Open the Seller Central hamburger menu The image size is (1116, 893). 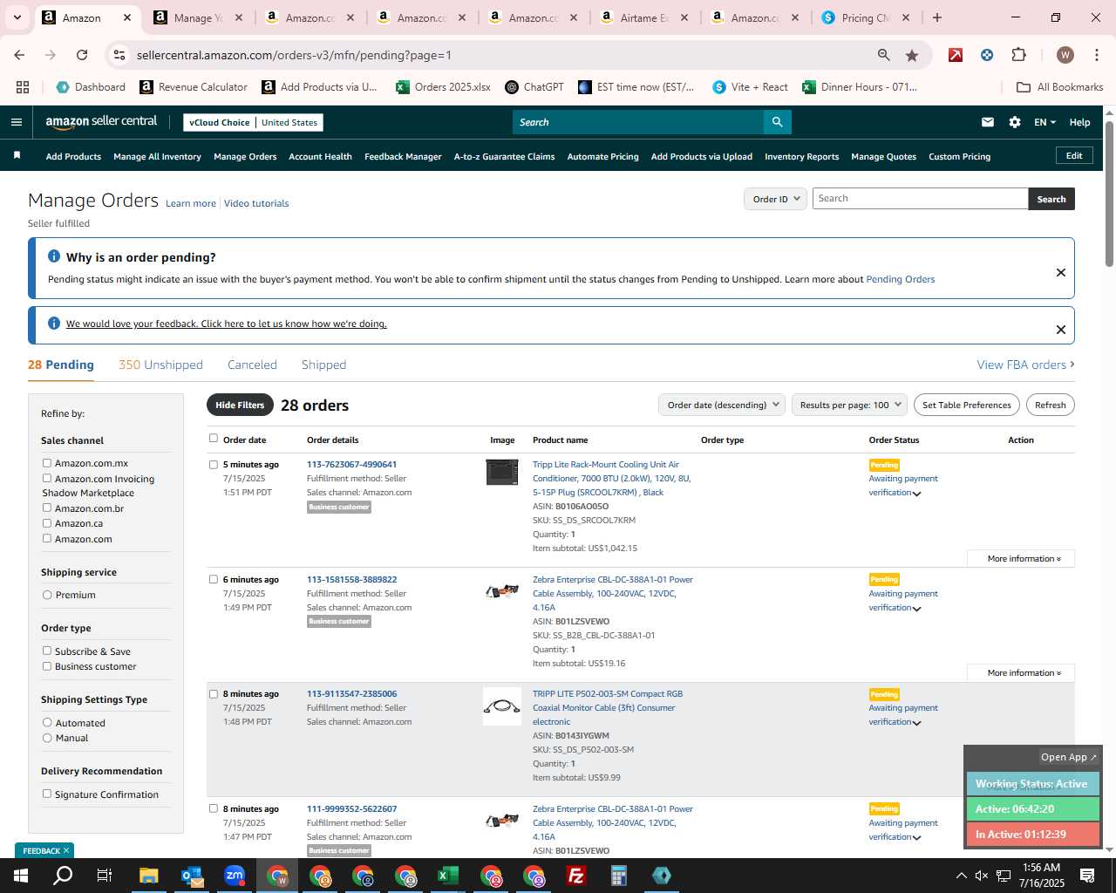16,122
